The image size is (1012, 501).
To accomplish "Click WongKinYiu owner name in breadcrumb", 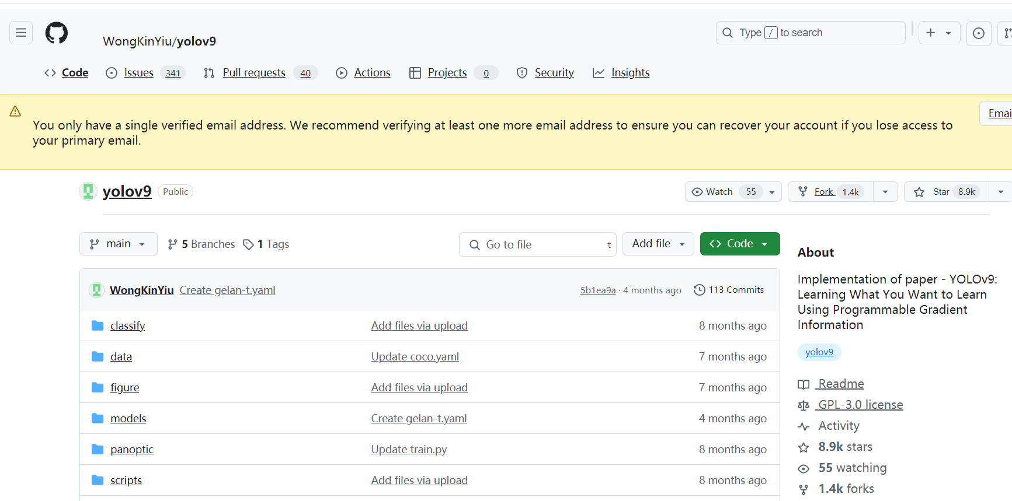I will pos(137,41).
